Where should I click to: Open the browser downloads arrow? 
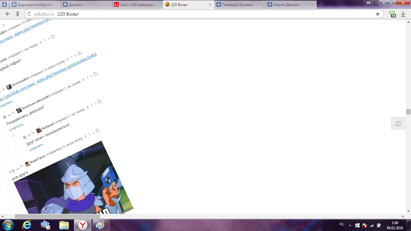(403, 14)
